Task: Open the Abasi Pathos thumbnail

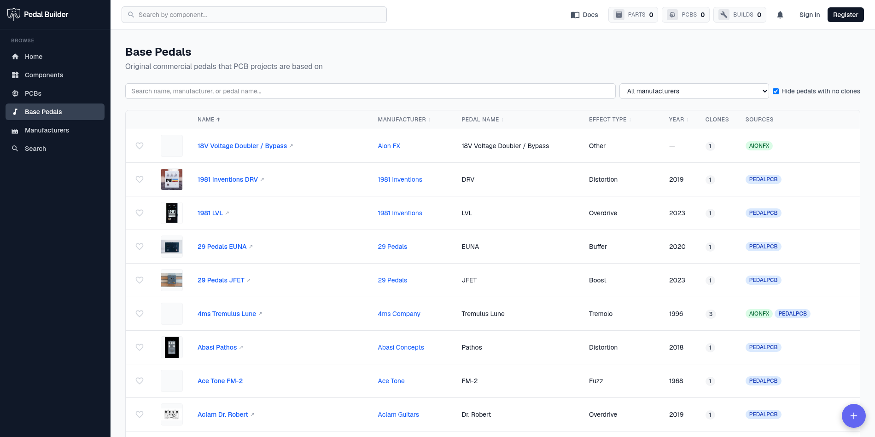Action: point(172,347)
